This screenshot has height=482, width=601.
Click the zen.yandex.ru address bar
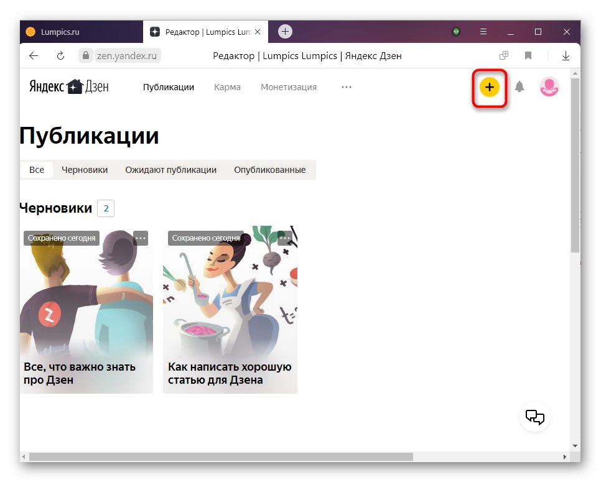(x=128, y=55)
